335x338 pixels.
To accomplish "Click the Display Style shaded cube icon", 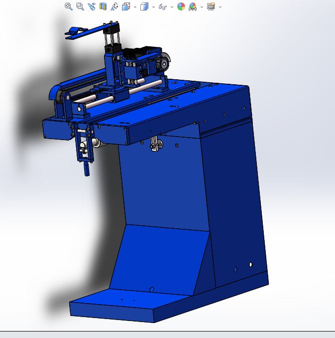I will click(x=144, y=6).
